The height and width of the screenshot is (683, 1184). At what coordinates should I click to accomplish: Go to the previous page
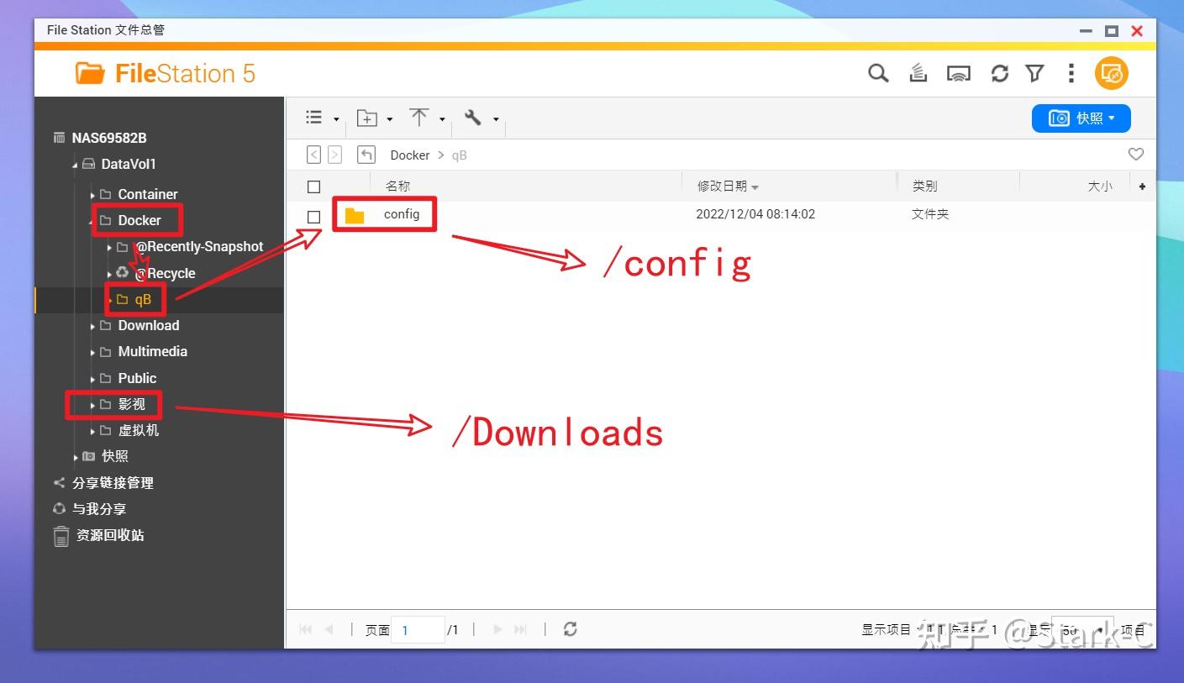[x=329, y=629]
